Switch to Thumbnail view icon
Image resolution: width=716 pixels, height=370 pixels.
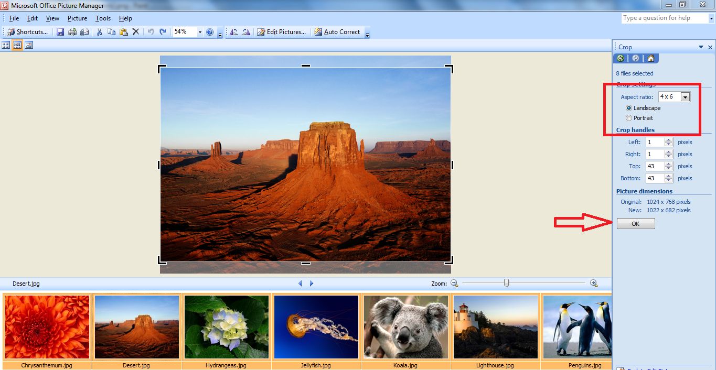tap(6, 46)
